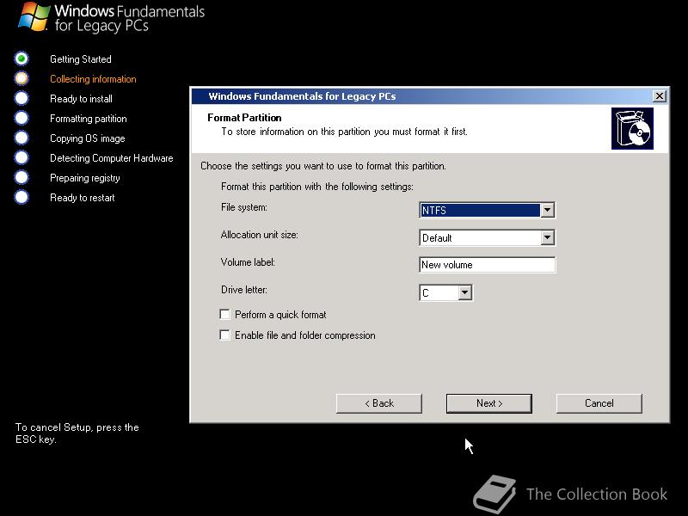Click the Ready to install step circle
Screen dimensions: 688x516
21,98
